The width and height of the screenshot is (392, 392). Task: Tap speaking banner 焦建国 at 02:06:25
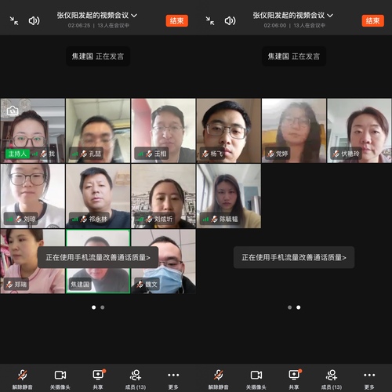coord(98,56)
